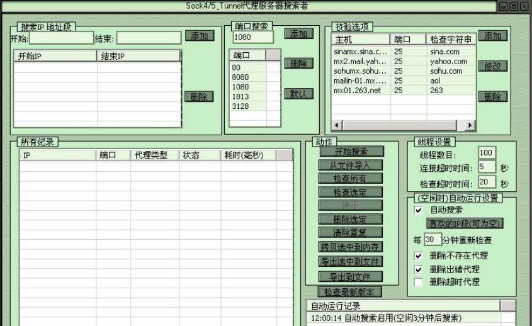Click 删除 button in 校验选项 group
Viewport: 532px width, 326px height.
pos(492,97)
